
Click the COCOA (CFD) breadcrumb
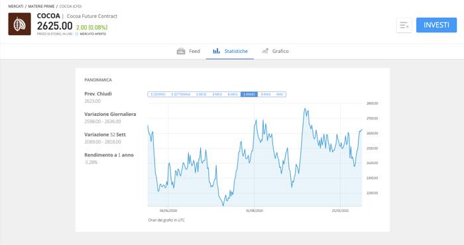click(x=70, y=6)
